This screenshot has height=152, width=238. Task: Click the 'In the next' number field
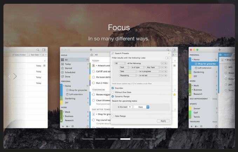click(130, 107)
